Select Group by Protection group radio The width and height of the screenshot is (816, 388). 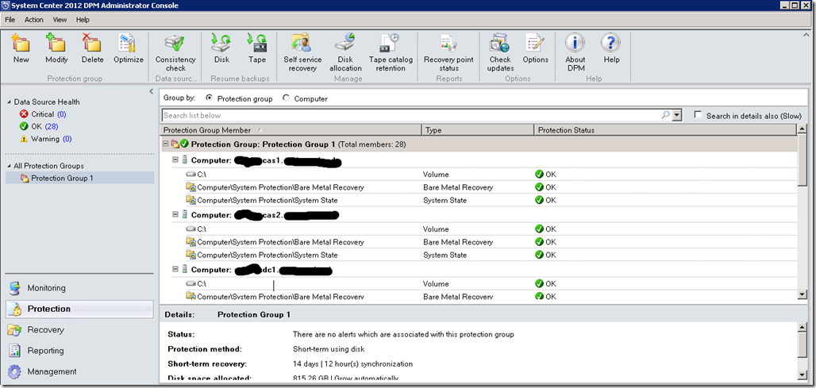210,98
